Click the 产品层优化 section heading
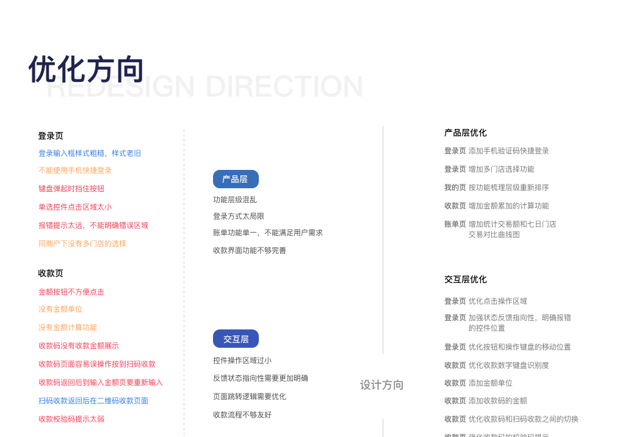The image size is (625, 437). tap(465, 133)
